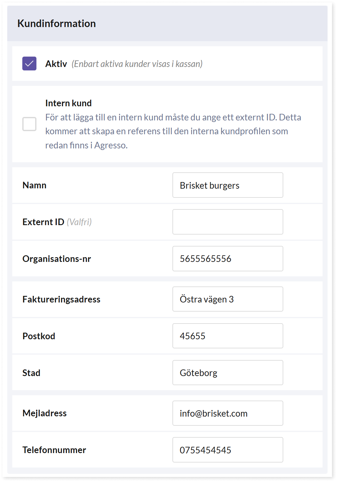The height and width of the screenshot is (482, 337).
Task: Uncheck the Aktiv checkbox
Action: point(29,64)
